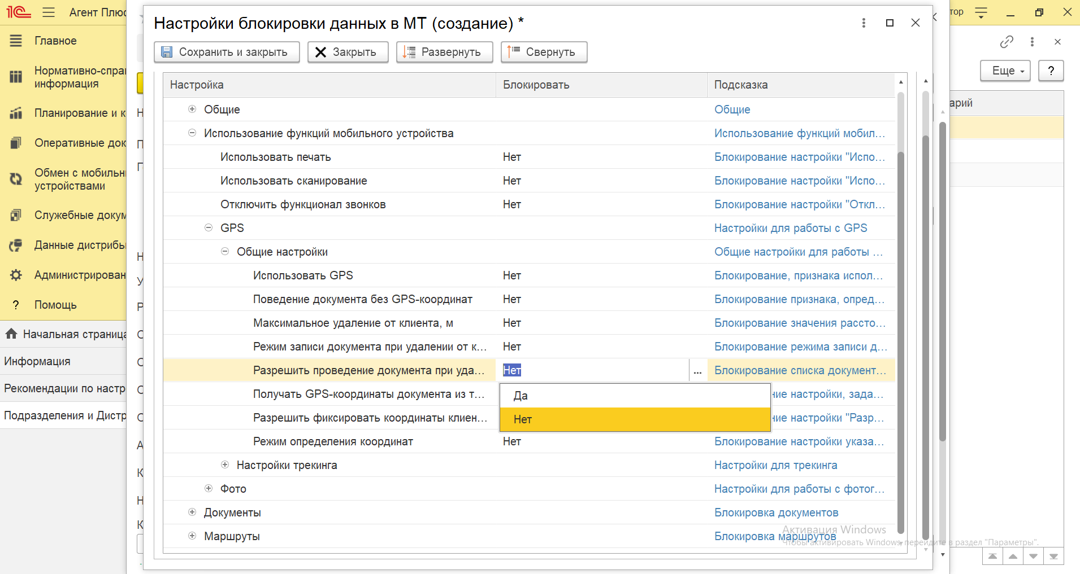Expand the Настройки трекинга group

tap(225, 465)
